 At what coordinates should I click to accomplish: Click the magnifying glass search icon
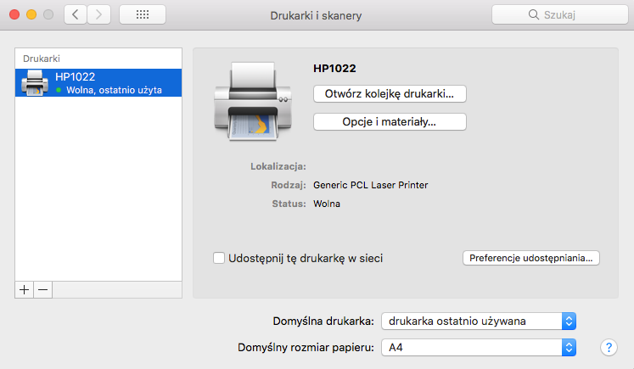534,15
